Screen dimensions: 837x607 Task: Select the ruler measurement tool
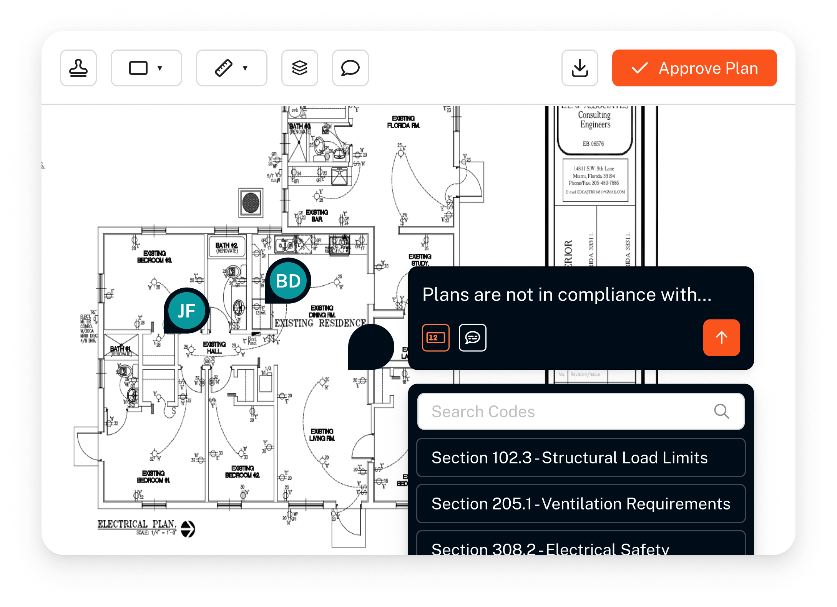(x=224, y=68)
